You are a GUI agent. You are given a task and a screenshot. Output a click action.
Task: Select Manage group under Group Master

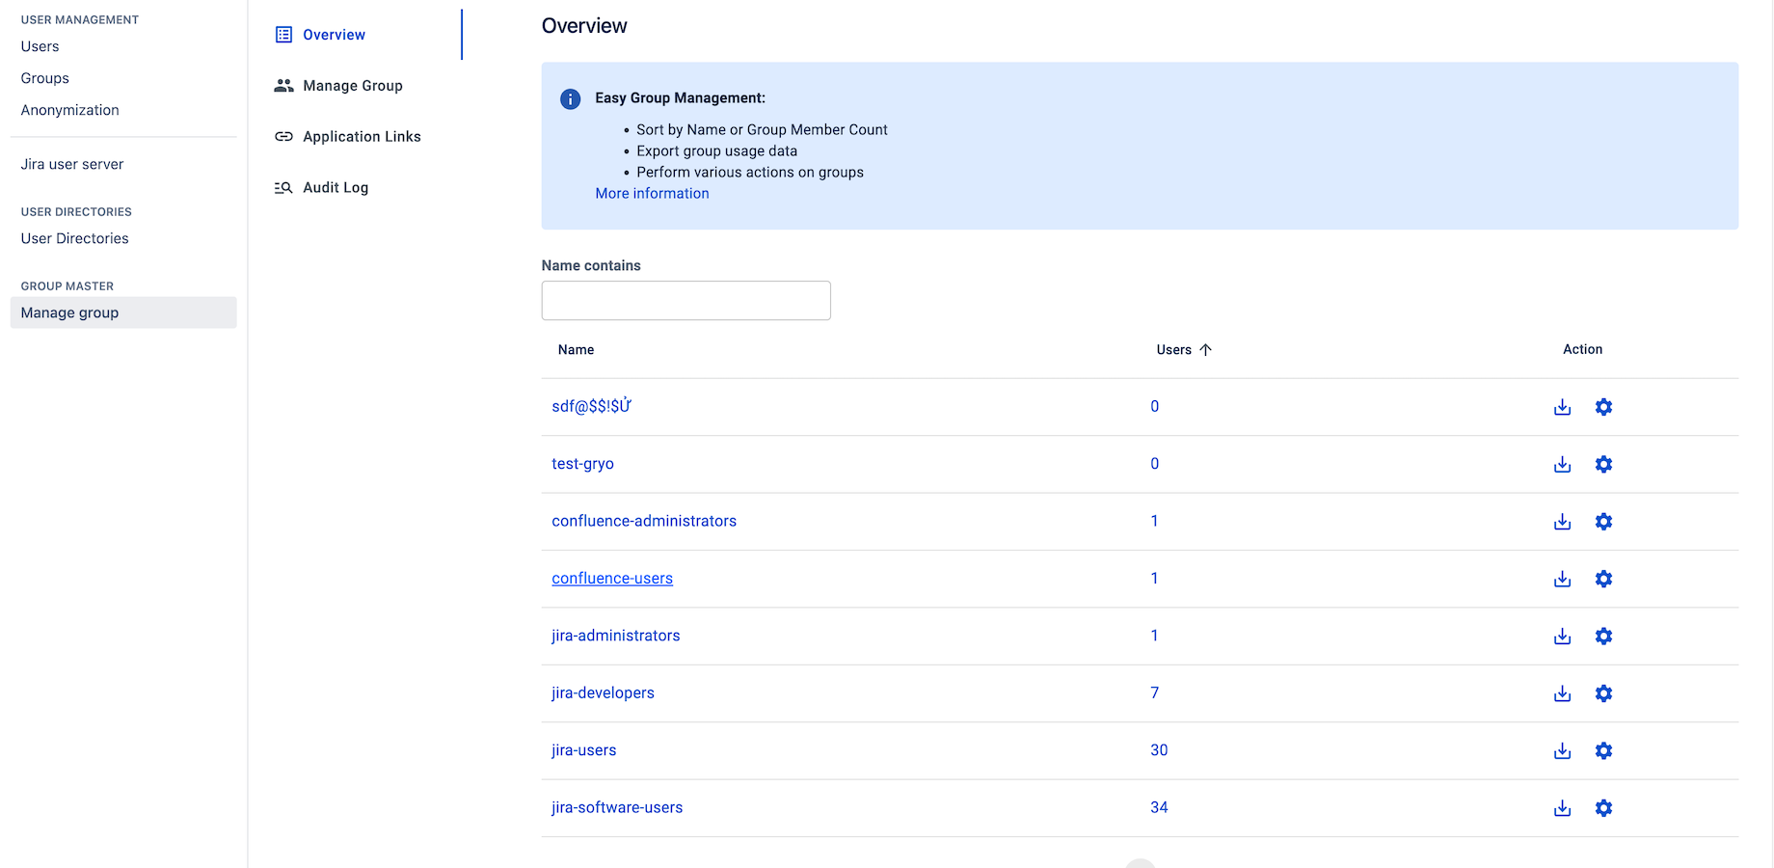(123, 312)
